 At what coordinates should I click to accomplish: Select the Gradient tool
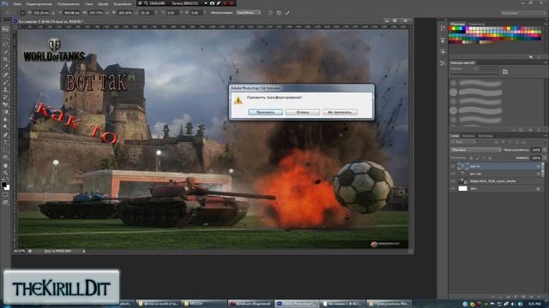coord(6,112)
